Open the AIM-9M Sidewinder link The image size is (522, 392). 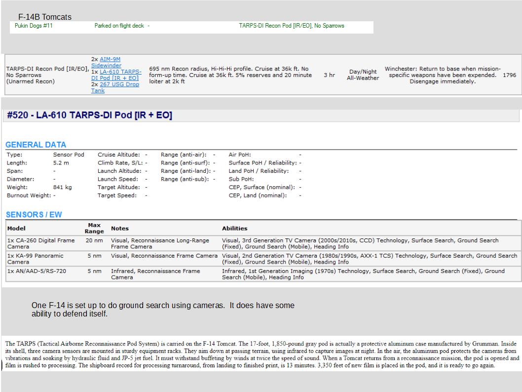coord(107,62)
